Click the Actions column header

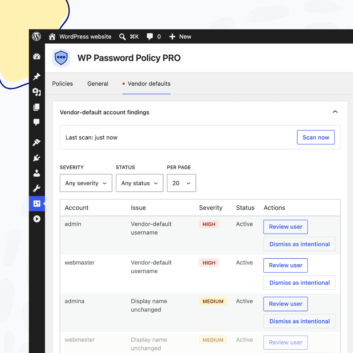(274, 208)
